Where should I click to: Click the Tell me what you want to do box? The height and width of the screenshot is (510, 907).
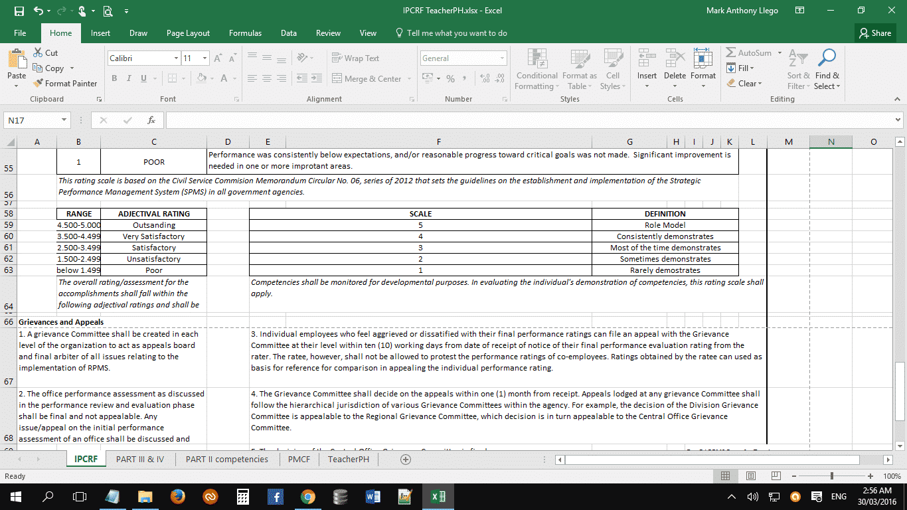451,33
